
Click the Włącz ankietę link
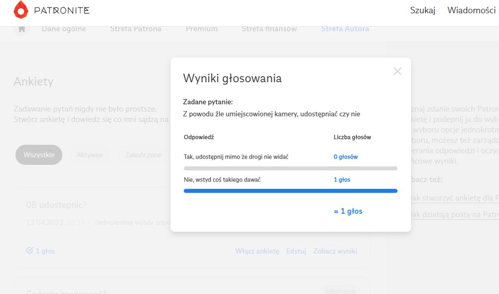pyautogui.click(x=257, y=251)
